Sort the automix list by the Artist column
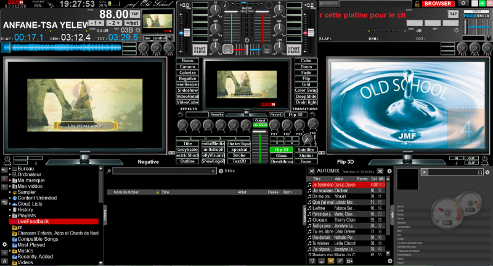 [x=344, y=179]
